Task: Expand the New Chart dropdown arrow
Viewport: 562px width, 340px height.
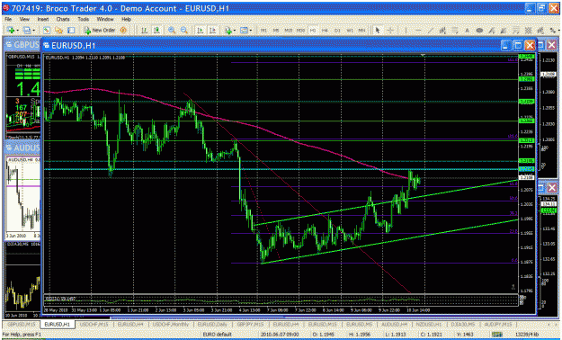Action: click(x=17, y=31)
